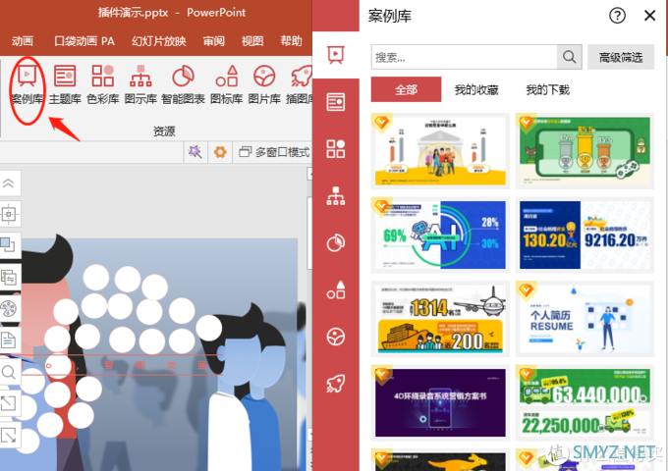Collapse the left toolbar with double chevron

click(9, 183)
